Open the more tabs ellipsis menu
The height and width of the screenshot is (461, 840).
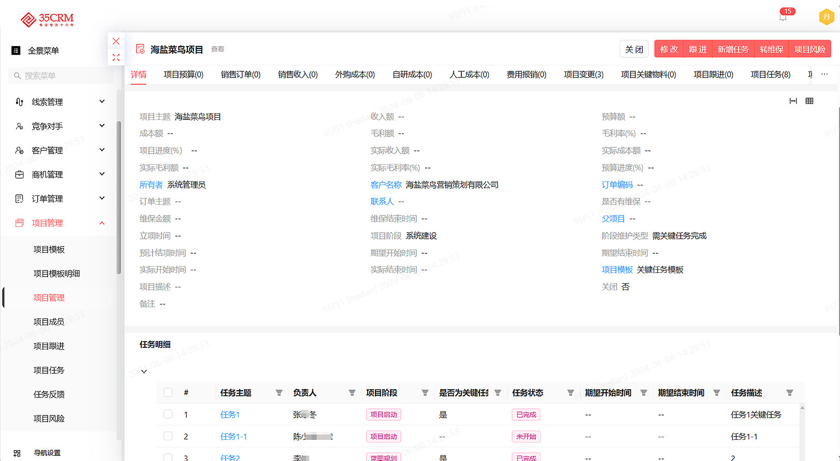click(824, 74)
